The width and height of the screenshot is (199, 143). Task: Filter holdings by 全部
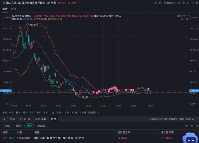(x=7, y=126)
